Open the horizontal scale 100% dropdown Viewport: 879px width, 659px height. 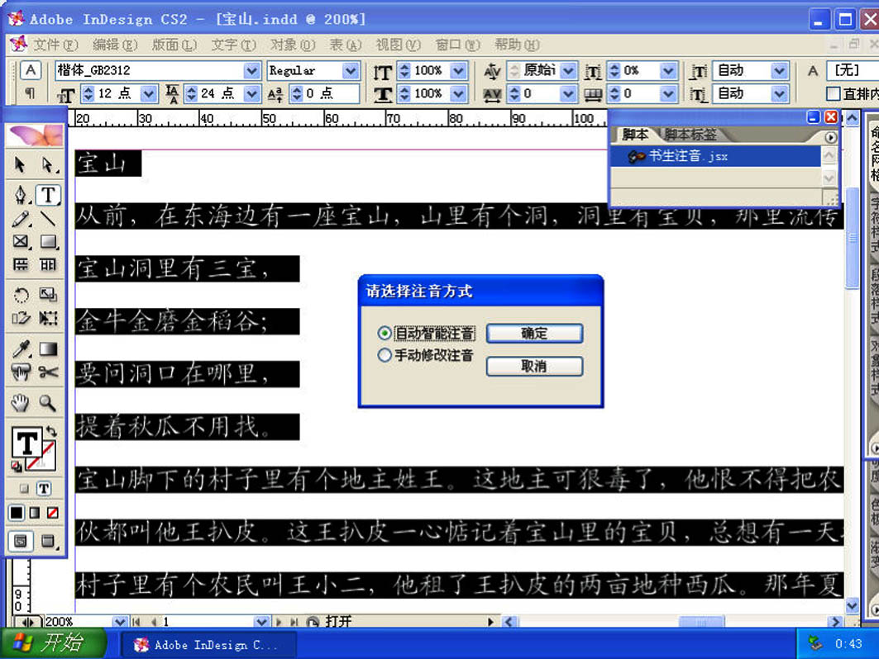[459, 93]
